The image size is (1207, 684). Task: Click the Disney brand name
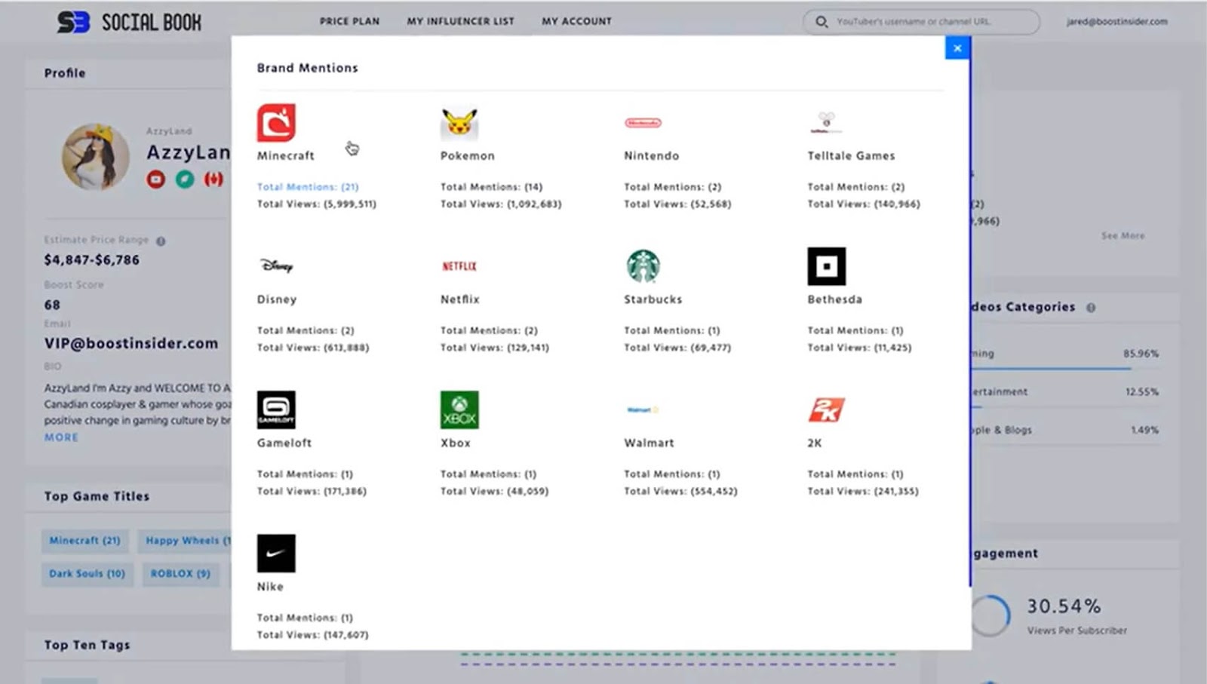277,299
